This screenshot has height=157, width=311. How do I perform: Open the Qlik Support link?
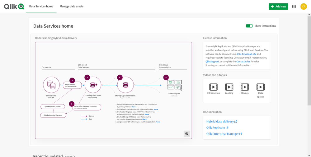(212, 61)
